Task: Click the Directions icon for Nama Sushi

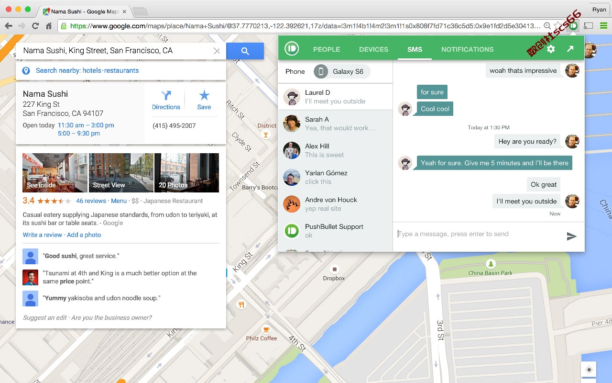Action: pos(166,95)
